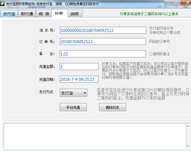The width and height of the screenshot is (191, 152).
Task: Switch to the 支付宝 tab
Action: 9,14
